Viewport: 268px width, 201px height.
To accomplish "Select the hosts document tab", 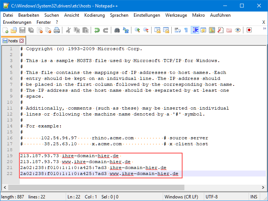I will [x=13, y=41].
